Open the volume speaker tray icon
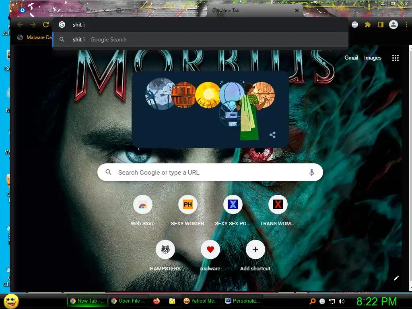The width and height of the screenshot is (412, 309). pos(342,301)
